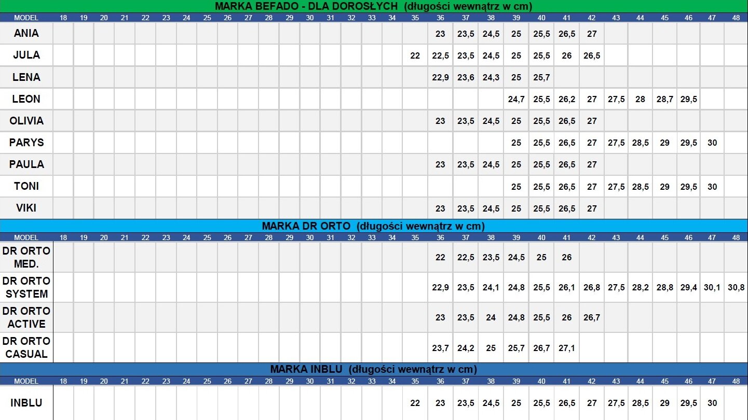The width and height of the screenshot is (748, 420).
Task: Select the TONI model name cell
Action: 26,186
